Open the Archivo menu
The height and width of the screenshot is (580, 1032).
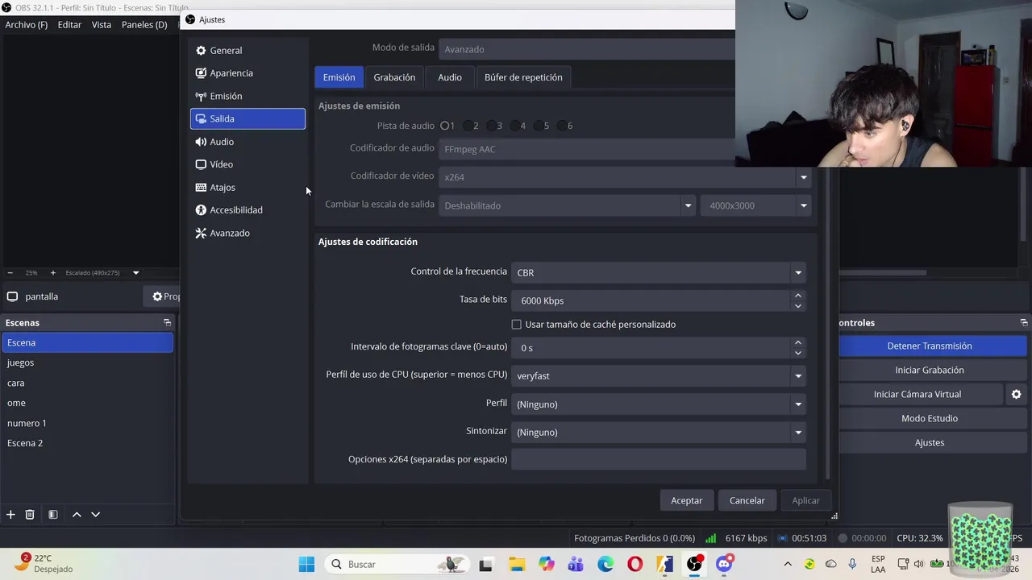click(x=27, y=25)
